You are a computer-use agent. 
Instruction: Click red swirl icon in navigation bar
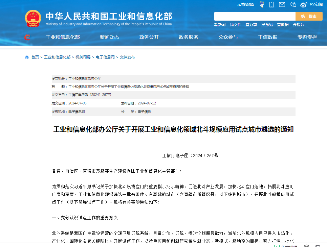(27, 37)
